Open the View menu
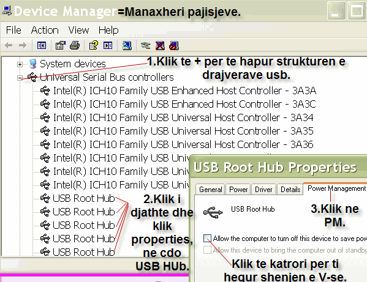 pos(78,30)
